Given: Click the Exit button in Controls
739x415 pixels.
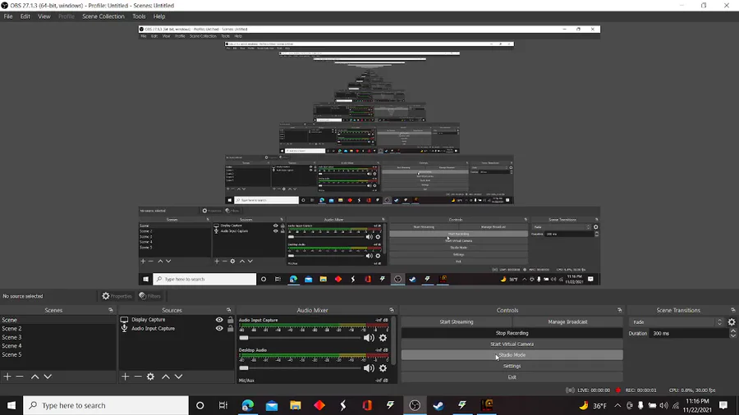Looking at the screenshot, I should pyautogui.click(x=512, y=377).
